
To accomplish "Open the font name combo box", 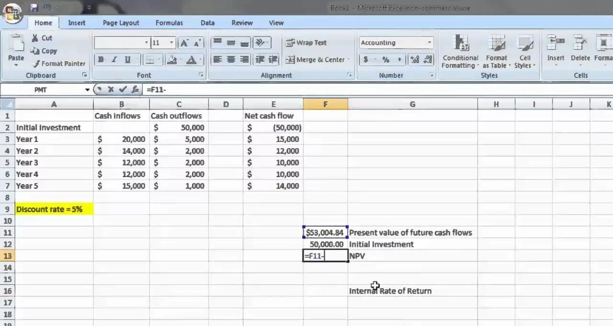I will (122, 43).
